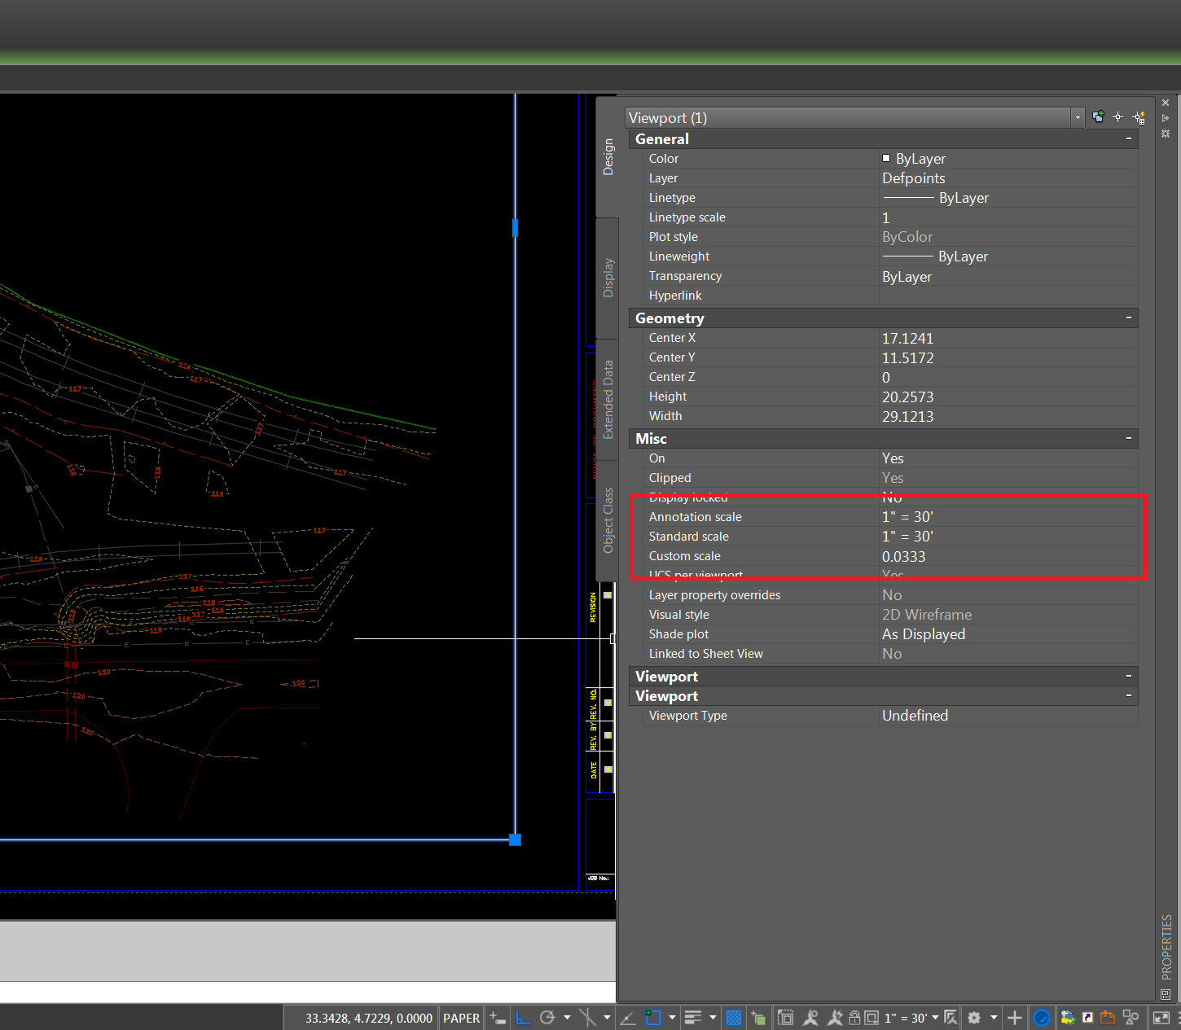Click the Properties palette auto-hide arrow
The image size is (1181, 1030).
[1166, 117]
